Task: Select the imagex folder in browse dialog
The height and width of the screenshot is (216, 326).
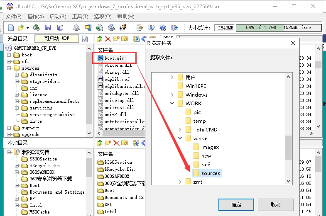Action: [x=206, y=147]
